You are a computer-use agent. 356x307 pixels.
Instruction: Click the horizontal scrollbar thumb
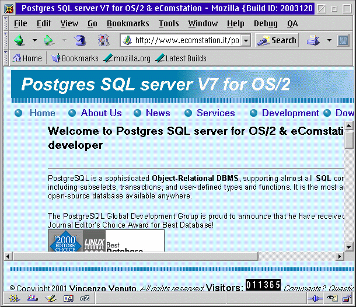136,257
